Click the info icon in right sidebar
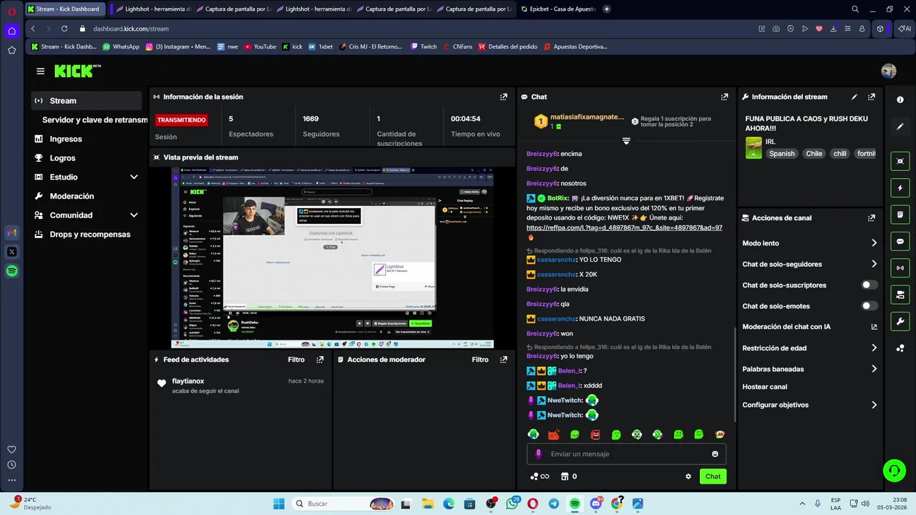The height and width of the screenshot is (515, 916). (x=900, y=99)
